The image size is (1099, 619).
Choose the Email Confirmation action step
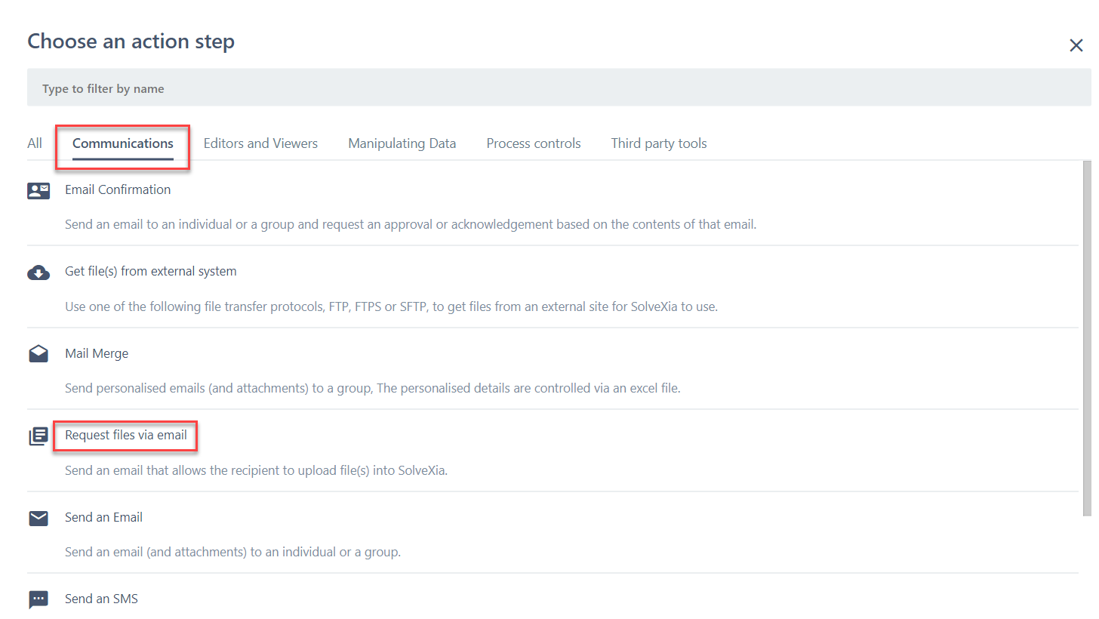click(x=118, y=189)
